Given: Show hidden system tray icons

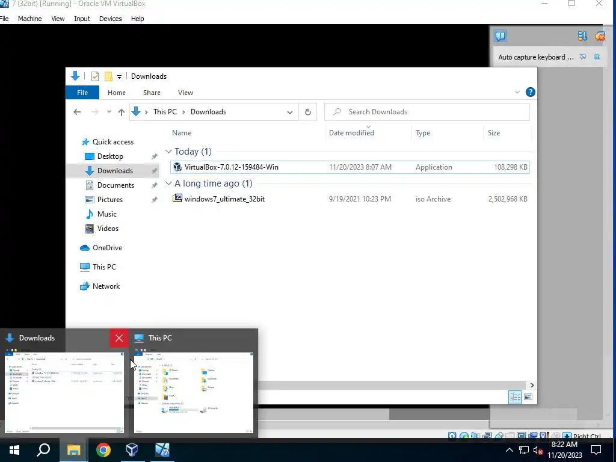Looking at the screenshot, I should coord(509,450).
